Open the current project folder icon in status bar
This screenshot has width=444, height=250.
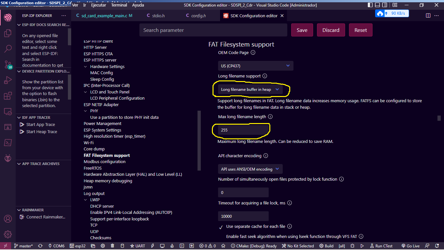[94, 246]
